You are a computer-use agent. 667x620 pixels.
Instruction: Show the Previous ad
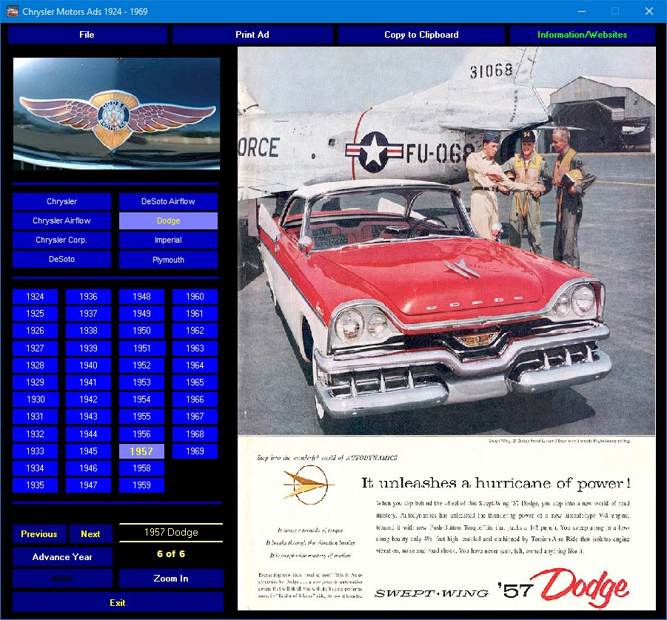(x=39, y=534)
